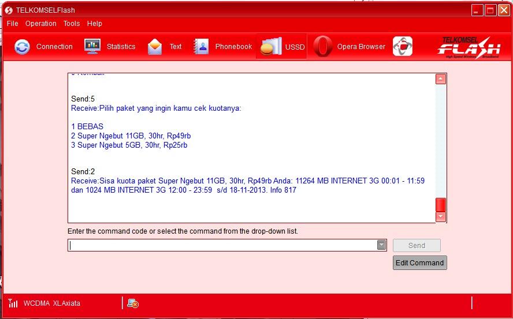Click the scroll down arrow of USSD log
Image resolution: width=513 pixels, height=319 pixels.
coord(441,217)
